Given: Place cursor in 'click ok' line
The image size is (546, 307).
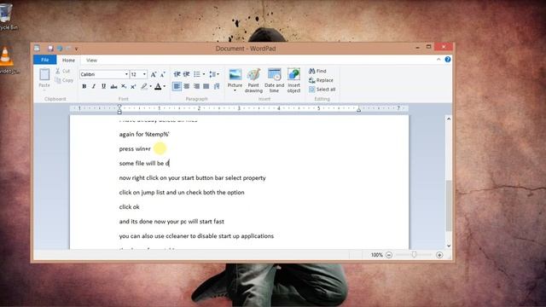Looking at the screenshot, I should click(x=129, y=206).
